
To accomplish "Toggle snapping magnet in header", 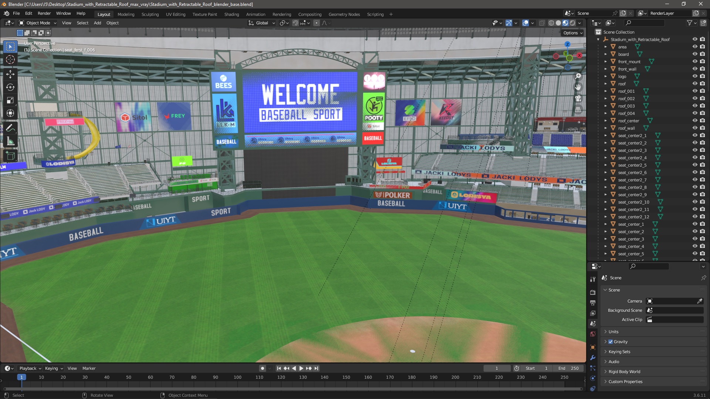I will pos(295,23).
